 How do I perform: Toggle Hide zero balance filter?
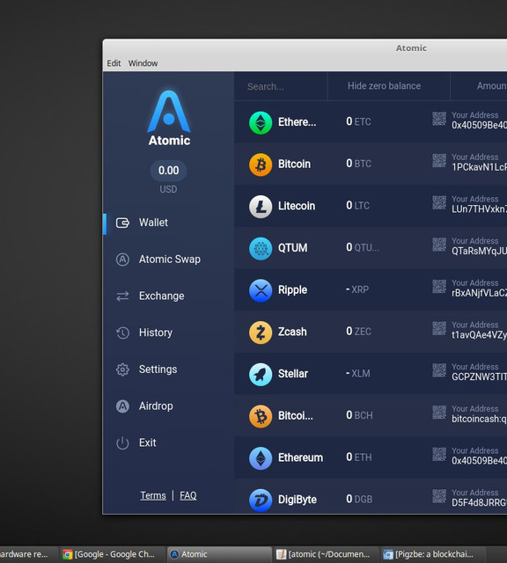(384, 86)
